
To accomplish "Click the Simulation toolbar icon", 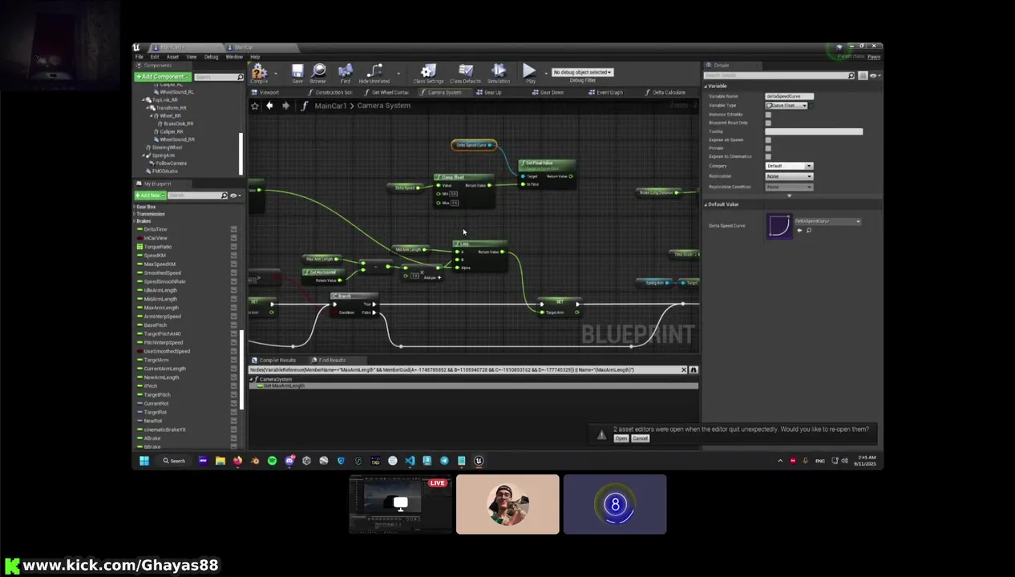I will (499, 72).
